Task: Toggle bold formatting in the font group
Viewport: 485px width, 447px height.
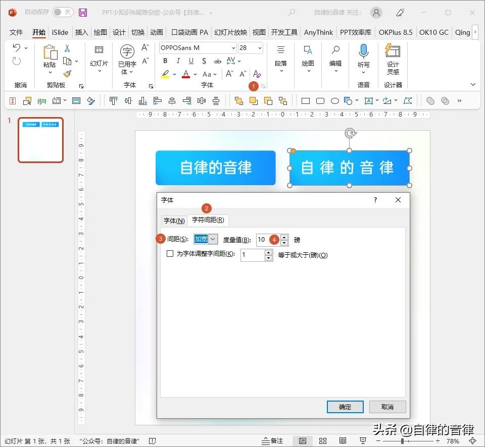Action: [x=164, y=61]
